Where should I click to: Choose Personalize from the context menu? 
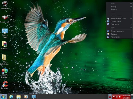pyautogui.click(x=119, y=37)
